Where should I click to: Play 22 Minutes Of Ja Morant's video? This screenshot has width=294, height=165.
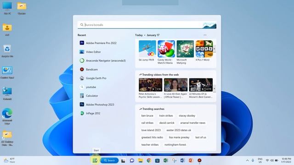[201, 88]
